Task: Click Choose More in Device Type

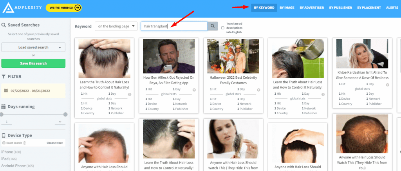Action: tap(55, 143)
